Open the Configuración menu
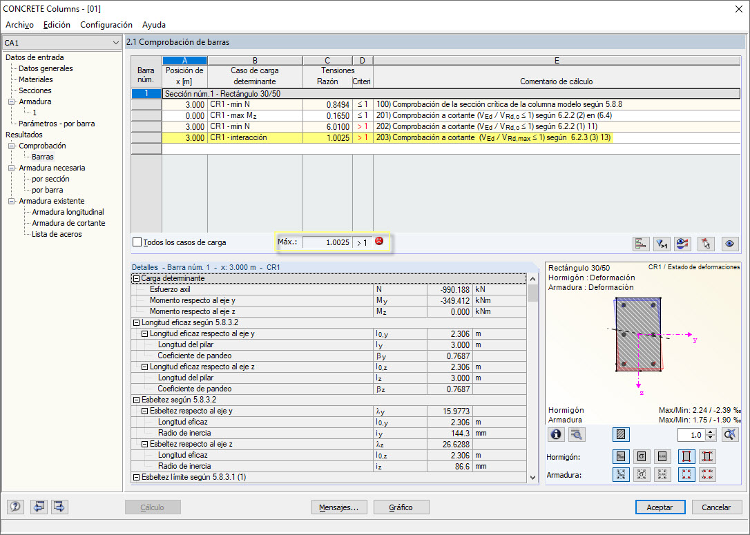The height and width of the screenshot is (535, 750). [x=106, y=25]
